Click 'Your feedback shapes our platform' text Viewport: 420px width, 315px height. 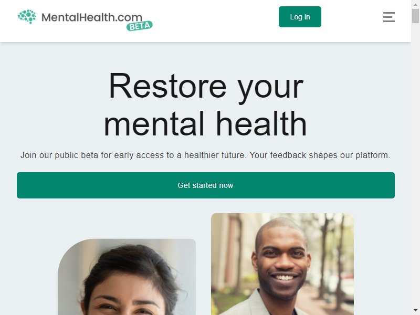(320, 155)
